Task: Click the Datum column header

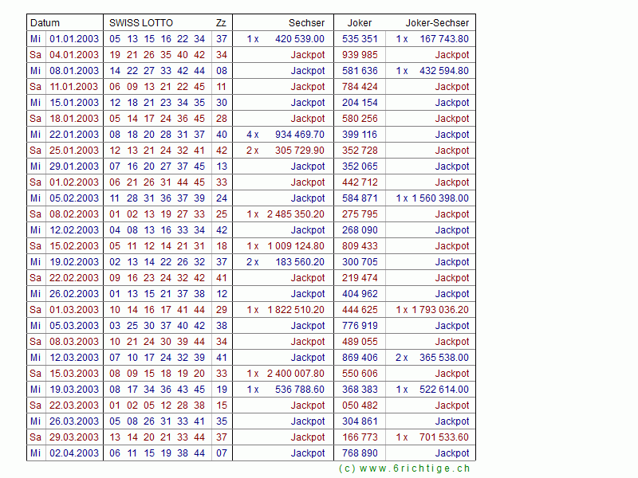Action: (x=45, y=23)
